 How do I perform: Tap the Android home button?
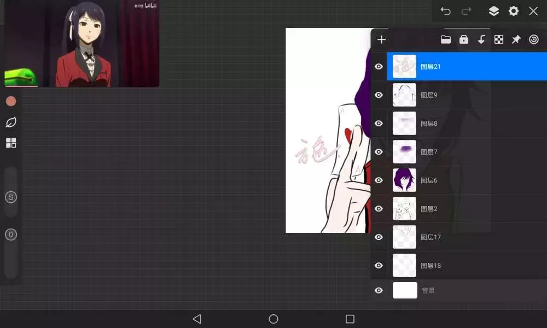tap(273, 319)
